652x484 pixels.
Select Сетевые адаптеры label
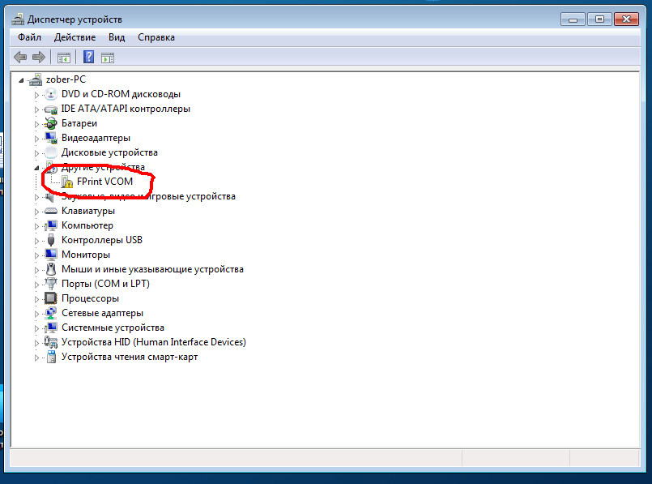click(x=102, y=313)
